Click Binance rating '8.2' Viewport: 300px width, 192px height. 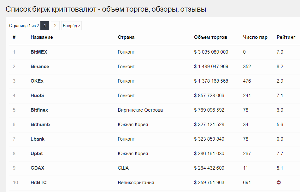point(280,67)
